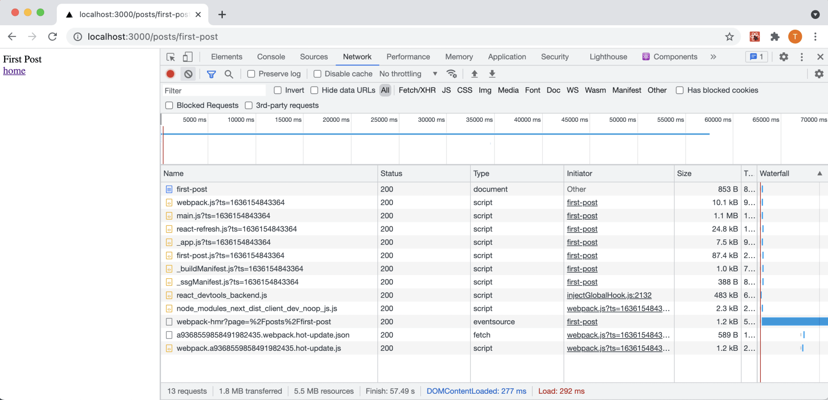The height and width of the screenshot is (400, 828).
Task: Open DevTools three-dot customize menu
Action: click(801, 57)
